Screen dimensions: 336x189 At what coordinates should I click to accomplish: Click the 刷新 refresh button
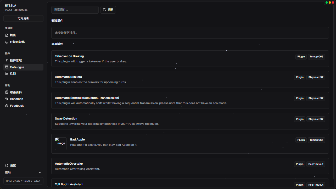108,10
